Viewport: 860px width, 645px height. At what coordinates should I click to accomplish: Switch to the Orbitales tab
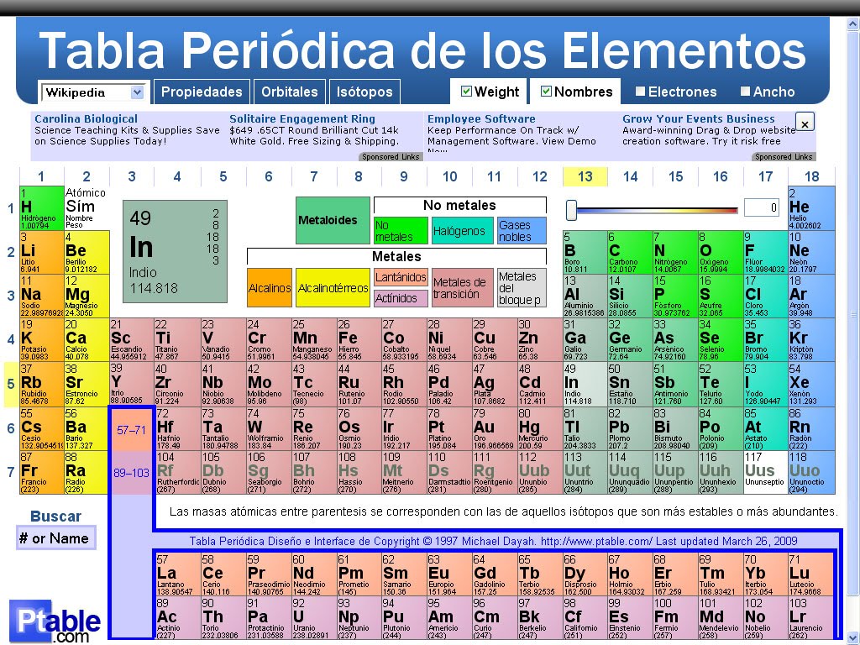(290, 92)
